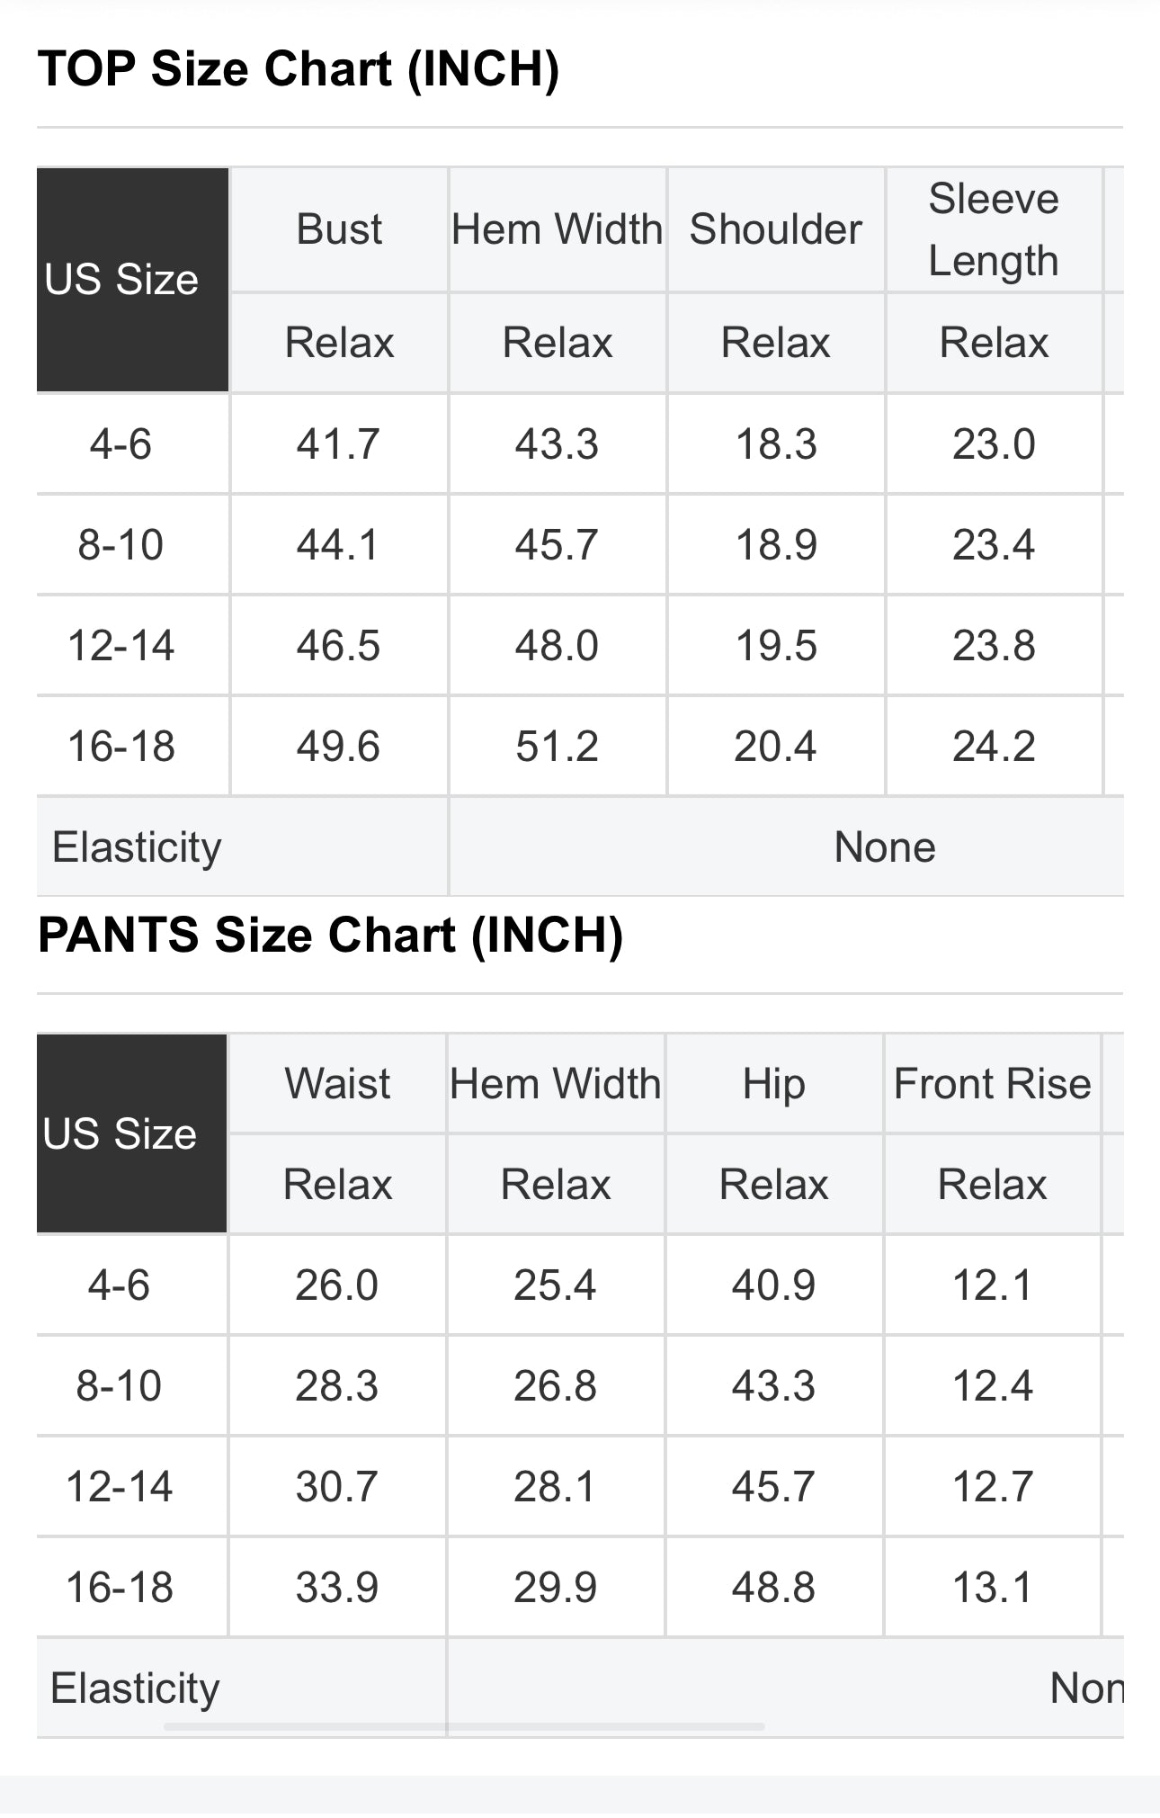Click the None elasticity value in TOP chart
1160x1818 pixels.
coord(885,847)
